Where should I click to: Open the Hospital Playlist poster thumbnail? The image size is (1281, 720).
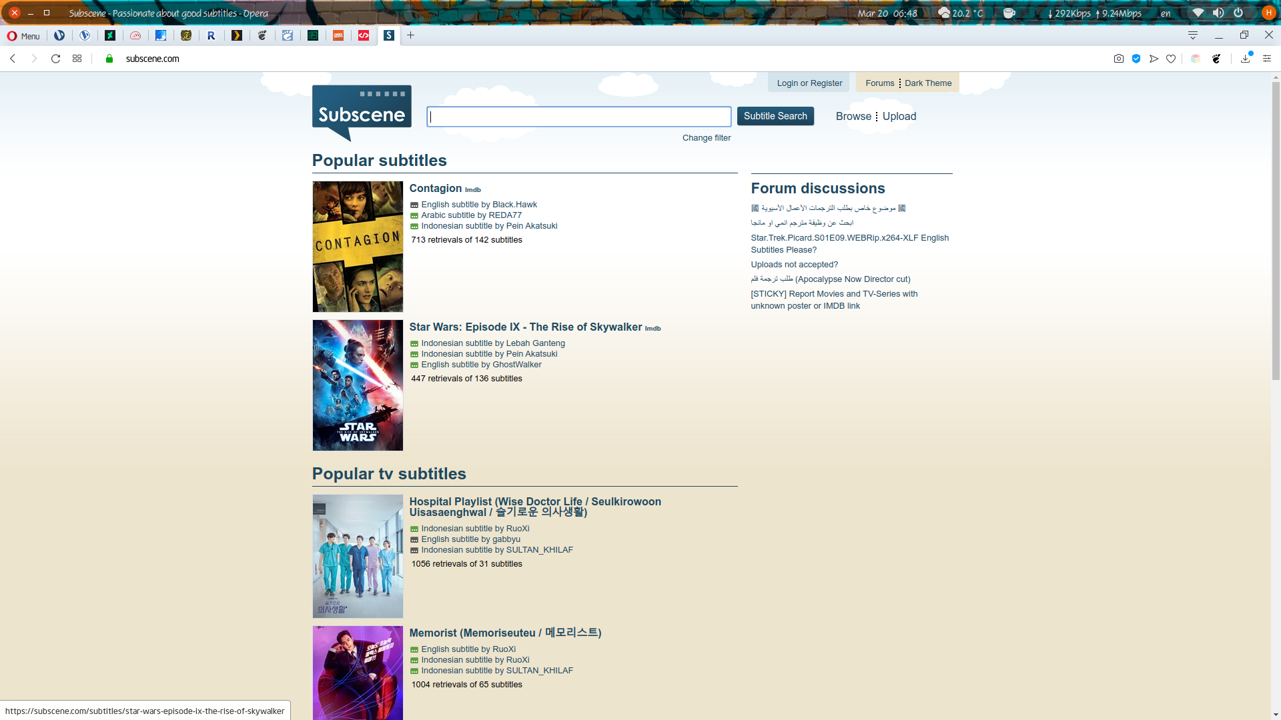358,556
